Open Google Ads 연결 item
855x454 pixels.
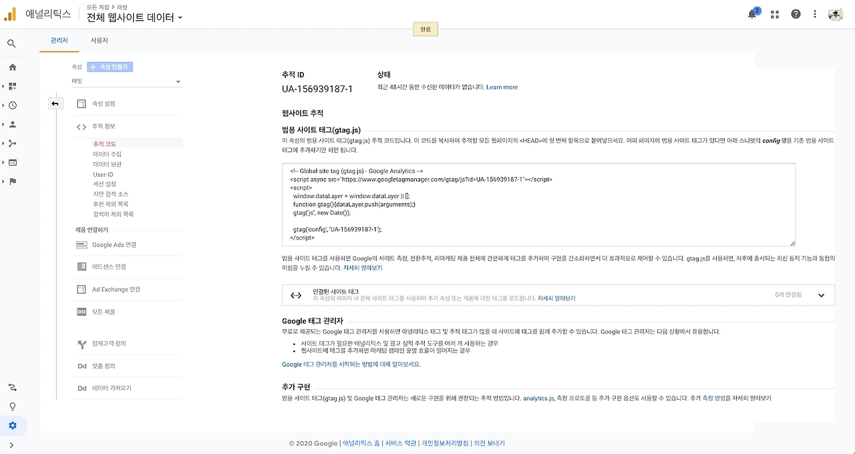(x=114, y=245)
